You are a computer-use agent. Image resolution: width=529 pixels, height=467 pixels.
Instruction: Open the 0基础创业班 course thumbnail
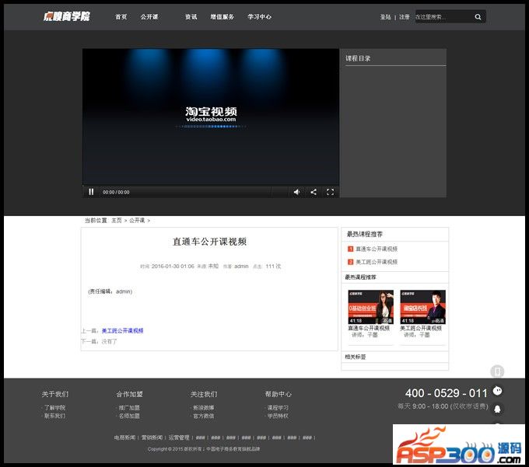(371, 307)
